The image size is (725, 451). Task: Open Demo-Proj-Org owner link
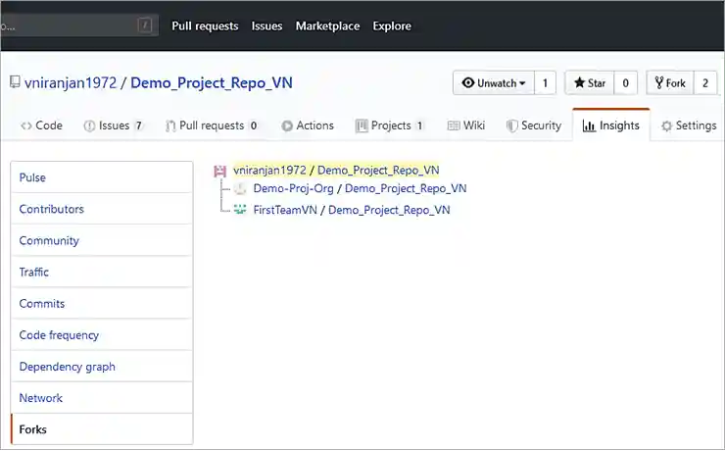coord(293,188)
